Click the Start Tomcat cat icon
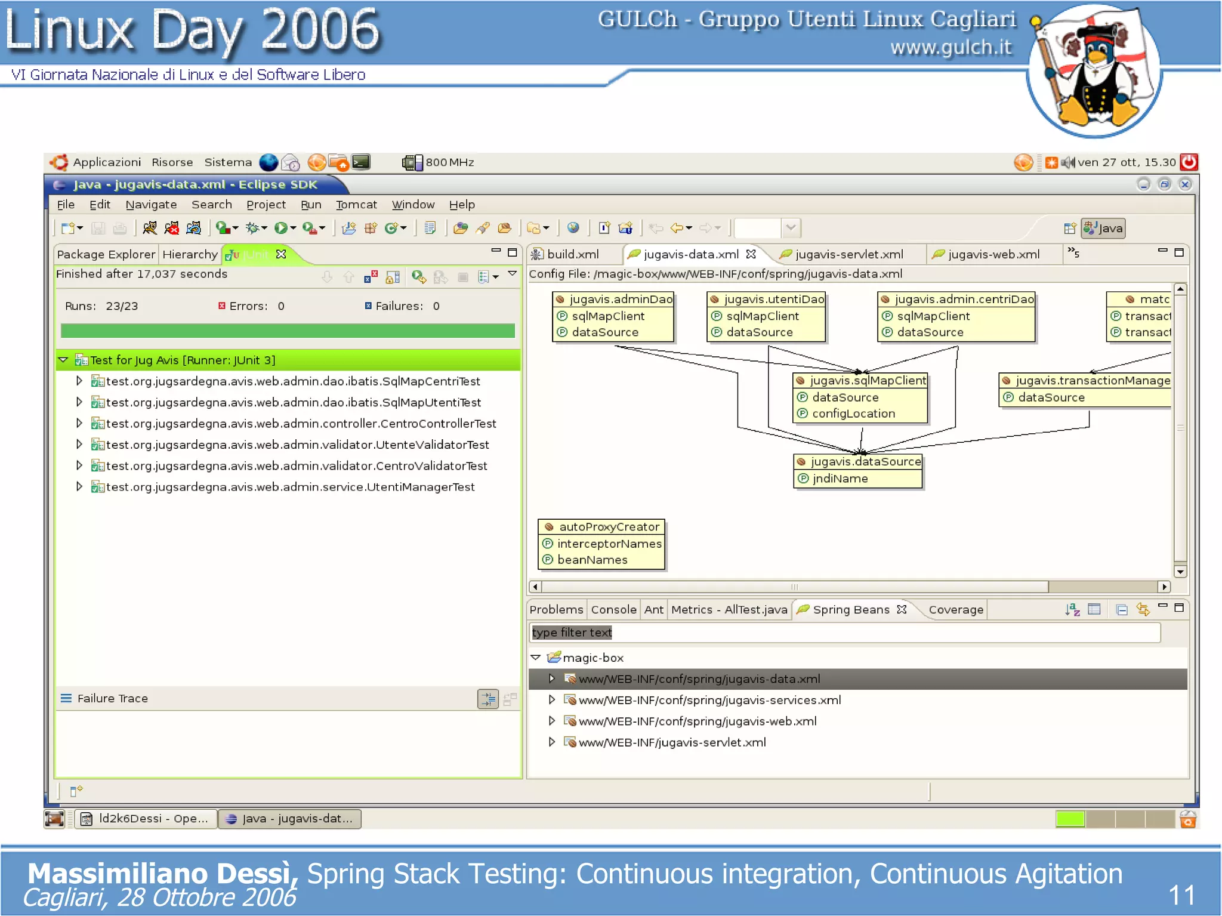 [x=150, y=228]
